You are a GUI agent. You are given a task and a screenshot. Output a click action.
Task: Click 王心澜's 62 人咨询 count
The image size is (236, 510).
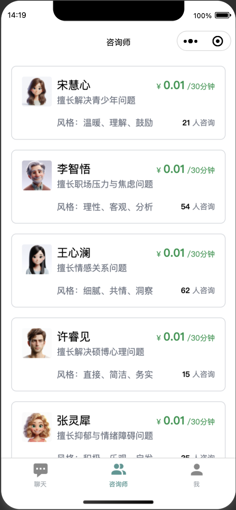point(197,291)
